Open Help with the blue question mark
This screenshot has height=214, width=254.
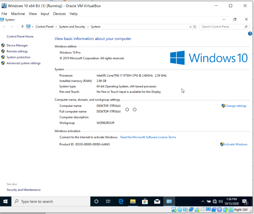coord(250,34)
